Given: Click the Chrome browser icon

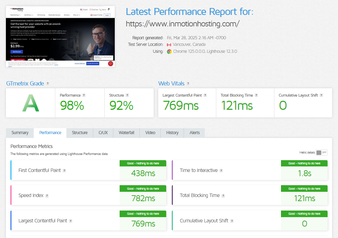Looking at the screenshot, I should point(169,52).
